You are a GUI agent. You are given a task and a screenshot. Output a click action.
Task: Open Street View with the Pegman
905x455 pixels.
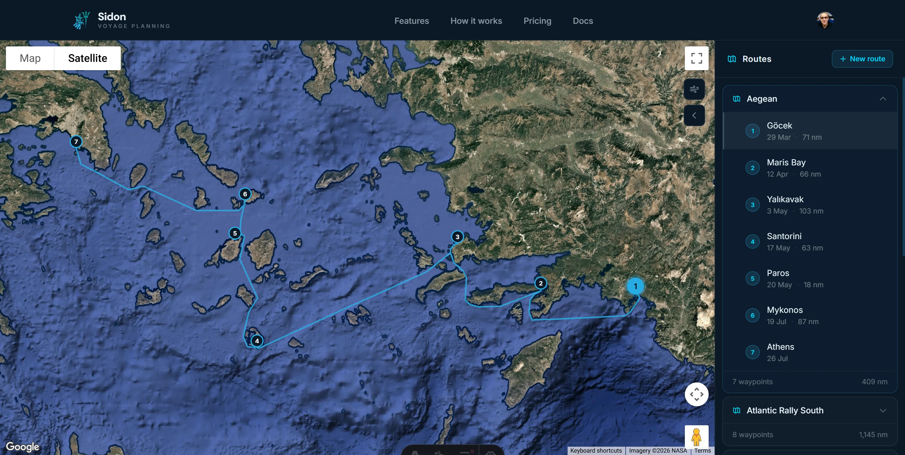point(696,437)
